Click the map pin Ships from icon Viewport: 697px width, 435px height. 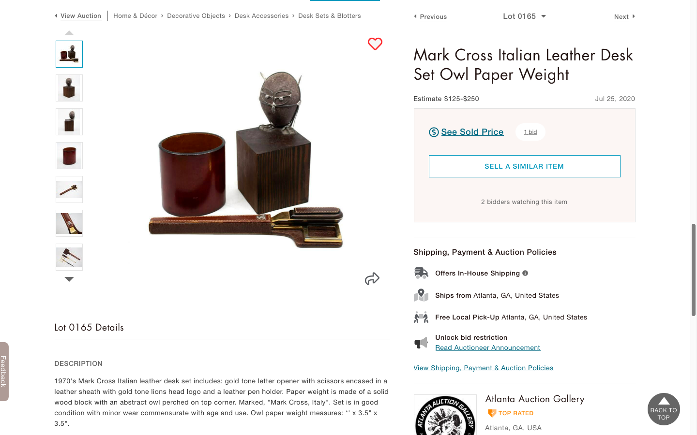(x=421, y=295)
